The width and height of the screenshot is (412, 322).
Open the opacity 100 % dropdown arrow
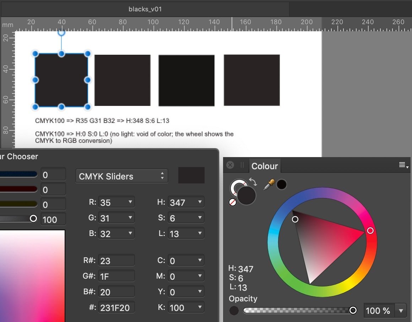click(x=401, y=311)
